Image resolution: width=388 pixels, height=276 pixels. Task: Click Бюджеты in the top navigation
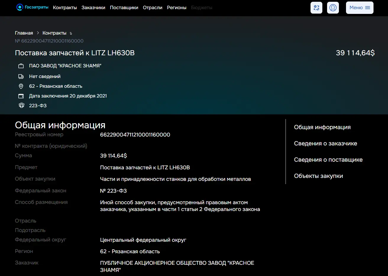pyautogui.click(x=202, y=8)
